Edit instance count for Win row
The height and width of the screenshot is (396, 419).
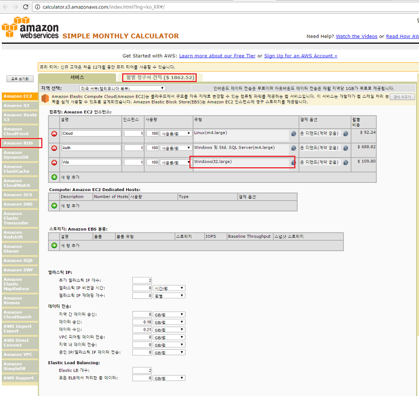click(134, 162)
